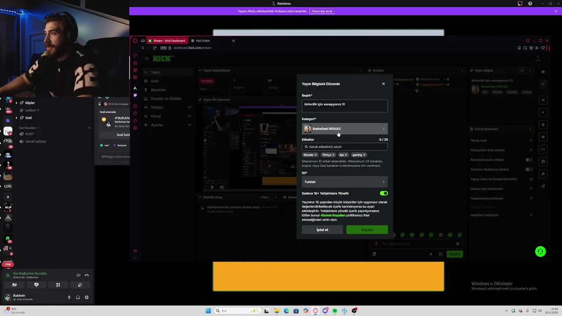Open Yayın İstatistikleri panel options menu
This screenshot has width=562, height=316.
click(x=360, y=70)
